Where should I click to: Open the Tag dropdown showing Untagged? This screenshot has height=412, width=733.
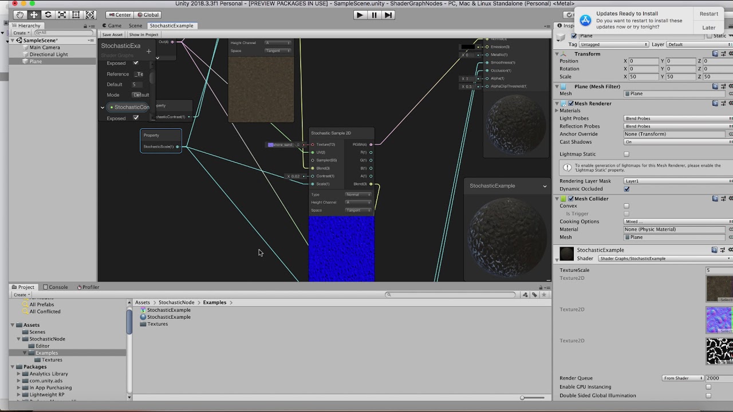click(x=614, y=45)
